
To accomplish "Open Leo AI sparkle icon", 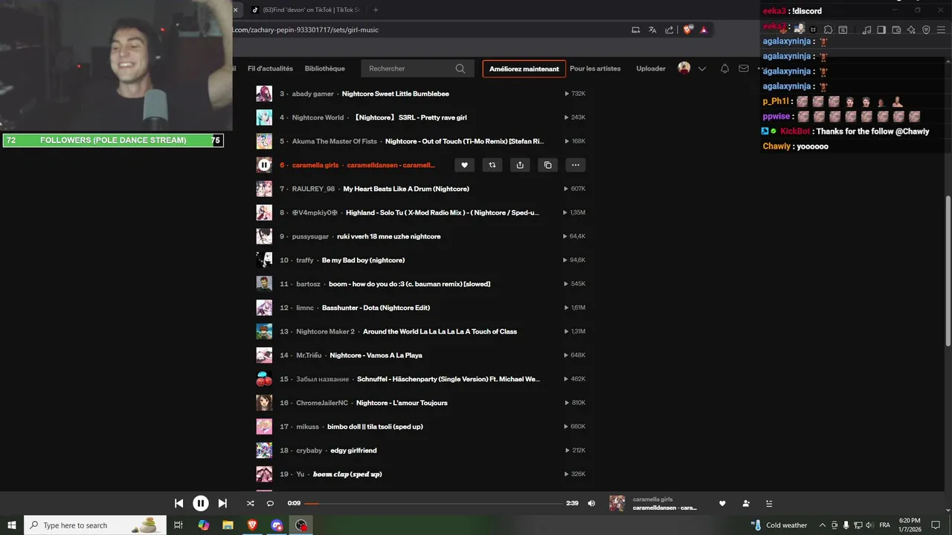I will coord(911,30).
